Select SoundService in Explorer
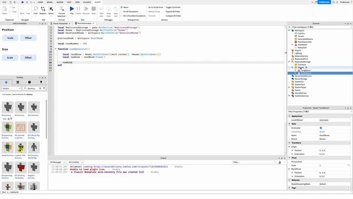 [x=301, y=93]
